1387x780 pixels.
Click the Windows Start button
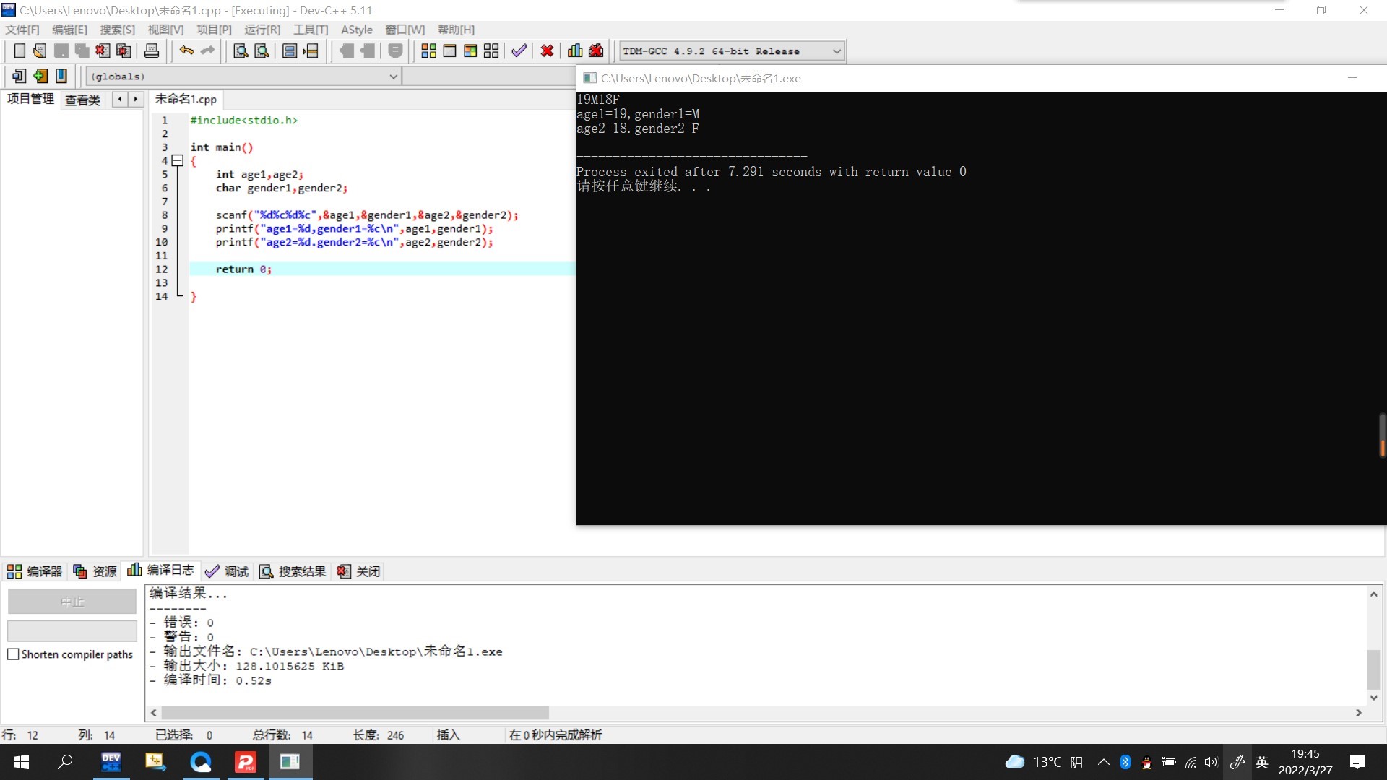click(x=22, y=762)
